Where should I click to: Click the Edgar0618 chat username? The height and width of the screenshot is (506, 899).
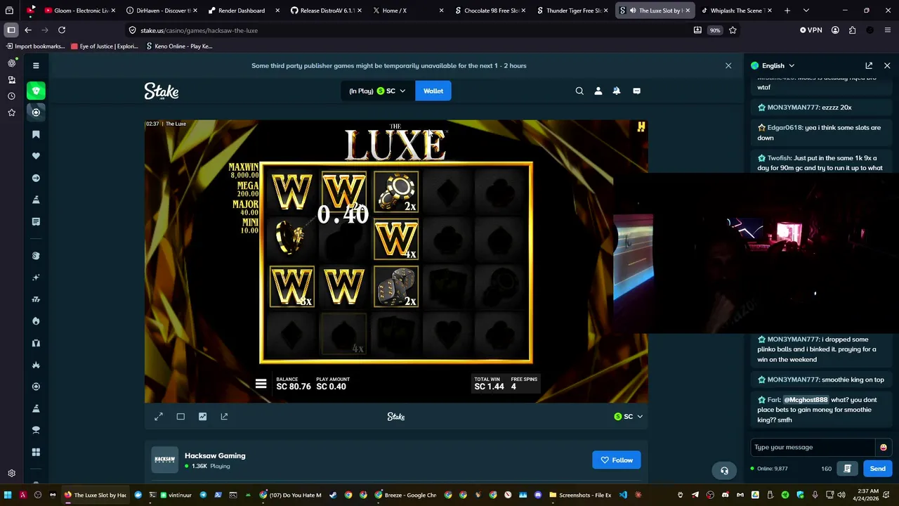[785, 128]
